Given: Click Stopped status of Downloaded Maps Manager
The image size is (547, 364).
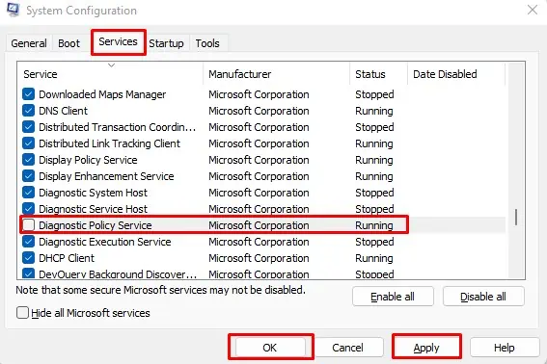Looking at the screenshot, I should (374, 94).
